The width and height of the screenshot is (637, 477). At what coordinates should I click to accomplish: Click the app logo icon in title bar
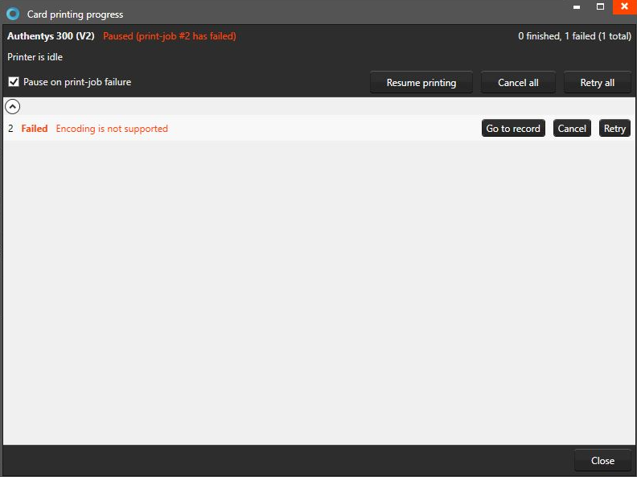point(13,14)
